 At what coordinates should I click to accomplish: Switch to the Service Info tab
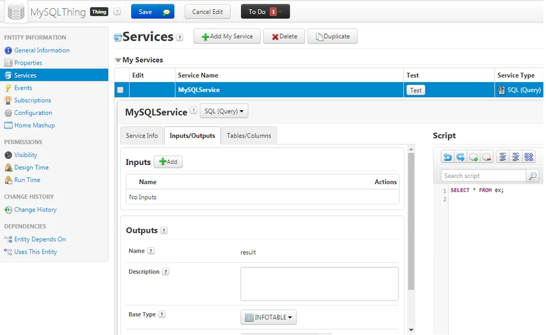(x=142, y=136)
